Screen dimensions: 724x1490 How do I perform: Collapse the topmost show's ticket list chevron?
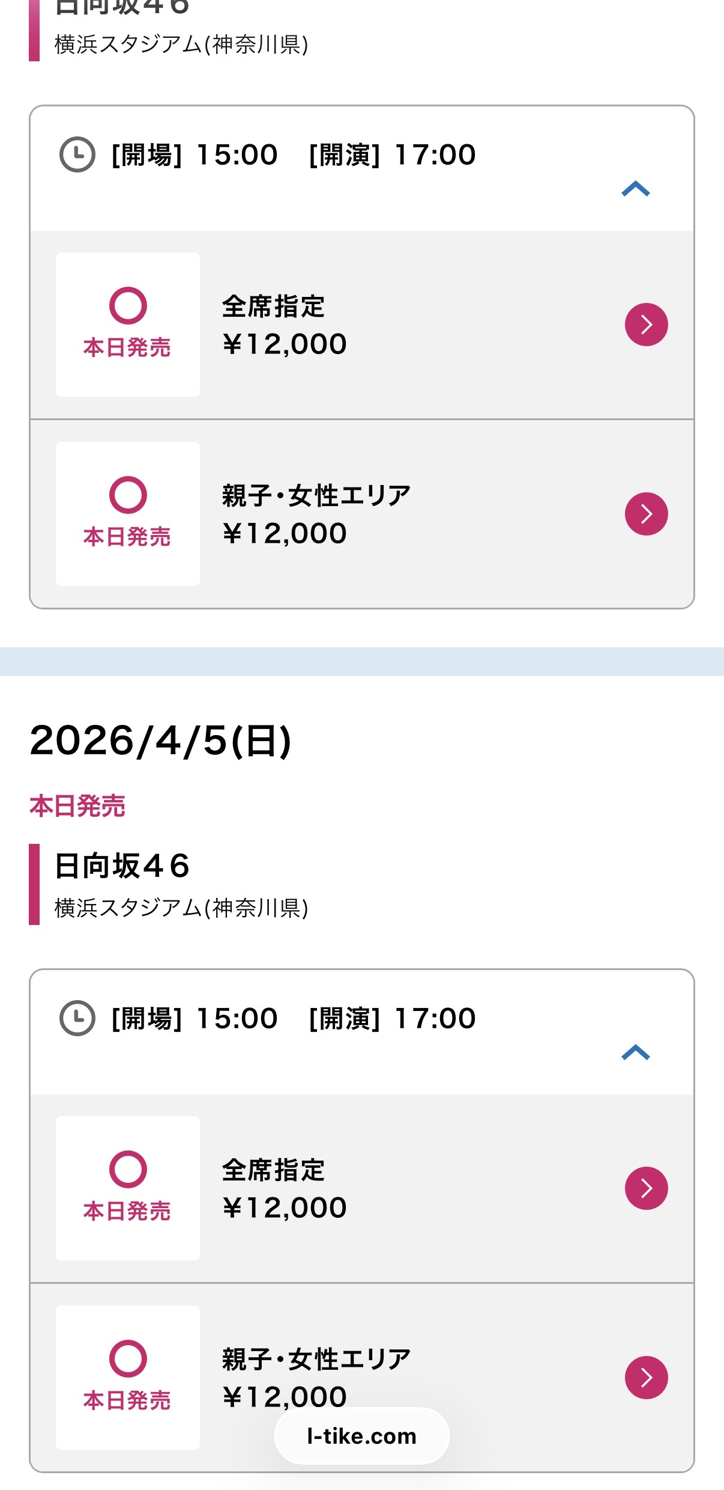(636, 189)
